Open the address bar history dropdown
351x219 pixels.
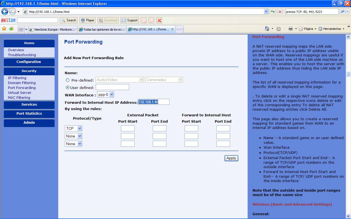266,11
